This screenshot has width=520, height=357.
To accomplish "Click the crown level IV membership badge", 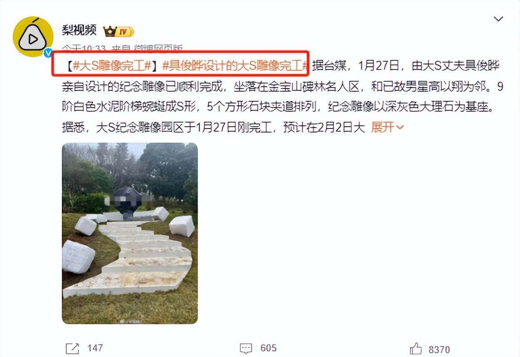I will coord(118,32).
